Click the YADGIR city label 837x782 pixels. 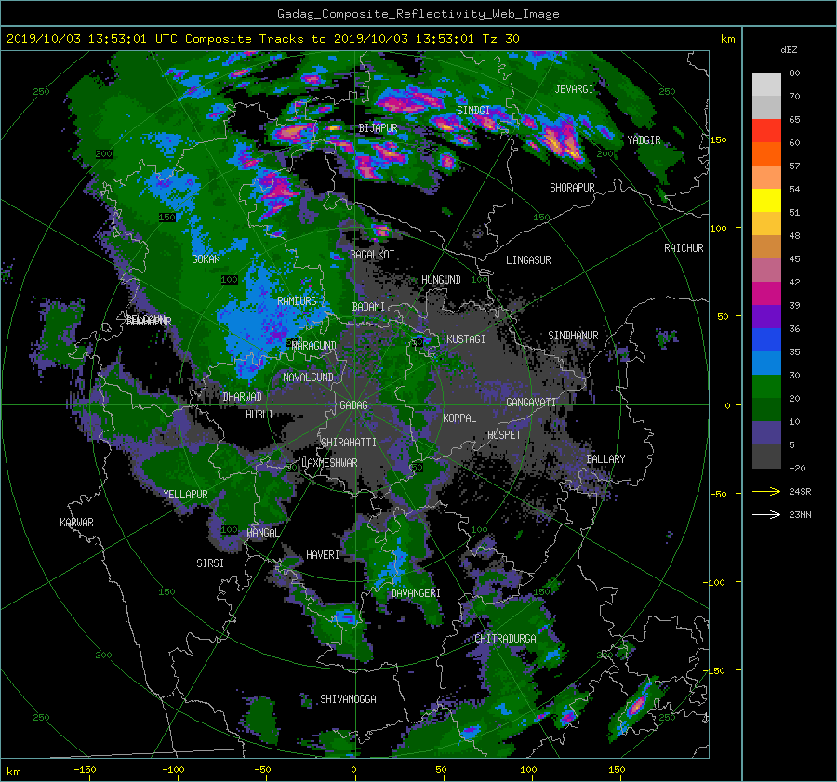644,140
